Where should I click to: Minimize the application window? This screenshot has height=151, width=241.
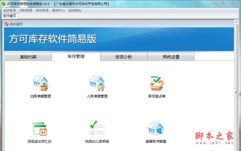(216, 3)
